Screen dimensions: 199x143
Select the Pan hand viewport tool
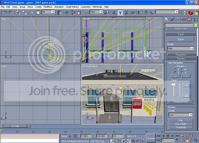point(187,140)
